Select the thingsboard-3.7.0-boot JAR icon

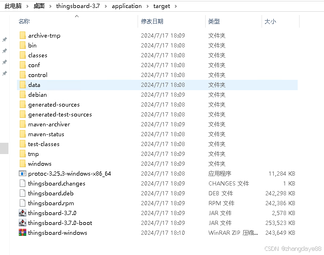23,223
